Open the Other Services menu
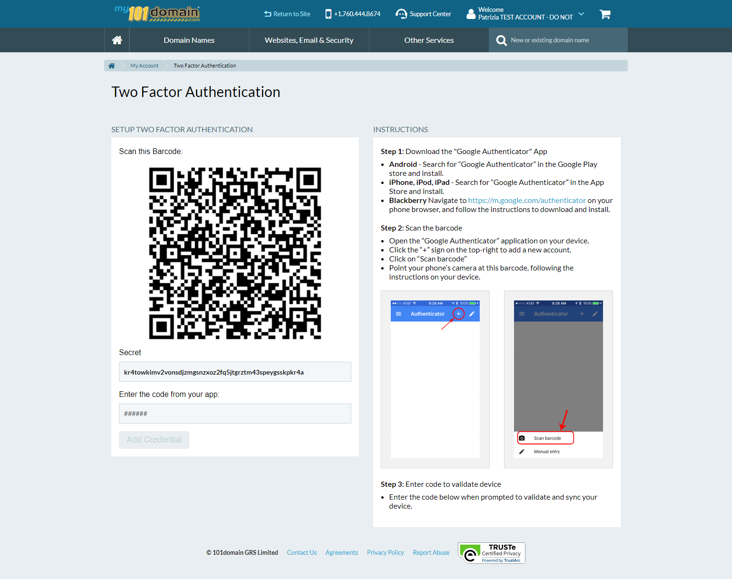 (x=429, y=40)
